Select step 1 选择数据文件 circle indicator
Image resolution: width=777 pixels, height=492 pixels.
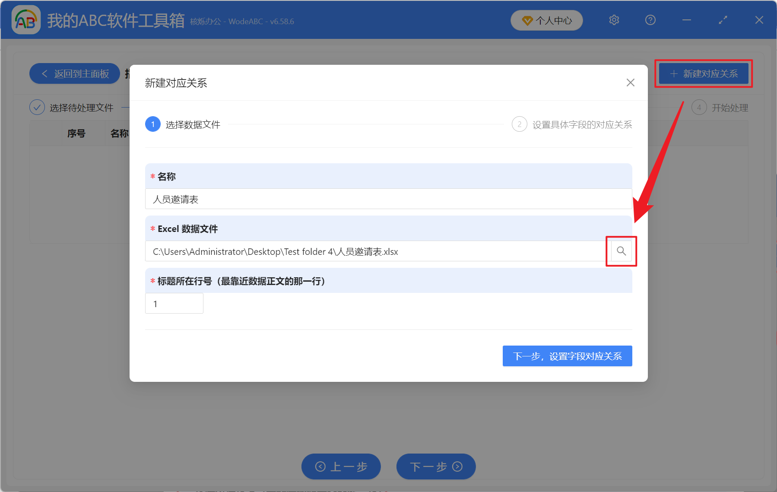click(x=152, y=124)
